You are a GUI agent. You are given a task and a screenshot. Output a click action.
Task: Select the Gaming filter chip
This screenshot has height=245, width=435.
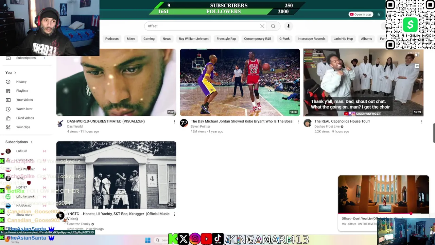149,39
